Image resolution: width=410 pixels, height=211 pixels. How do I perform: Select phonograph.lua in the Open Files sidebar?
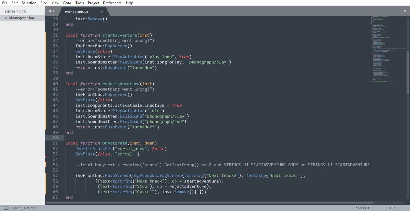coord(21,18)
